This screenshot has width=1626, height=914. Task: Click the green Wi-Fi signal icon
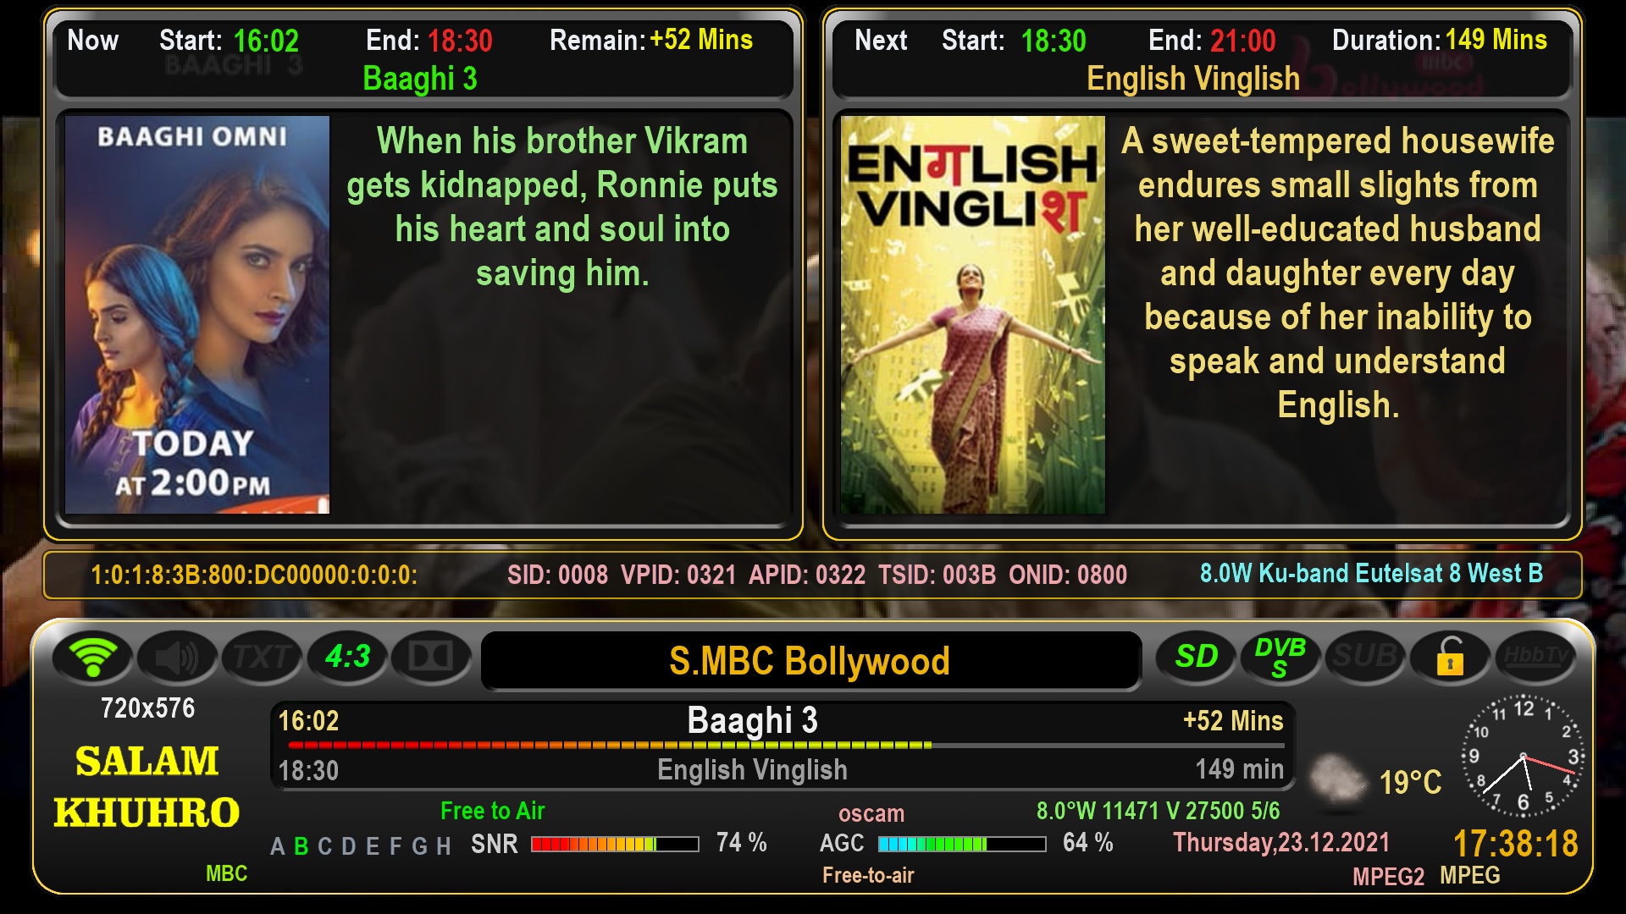pyautogui.click(x=92, y=657)
